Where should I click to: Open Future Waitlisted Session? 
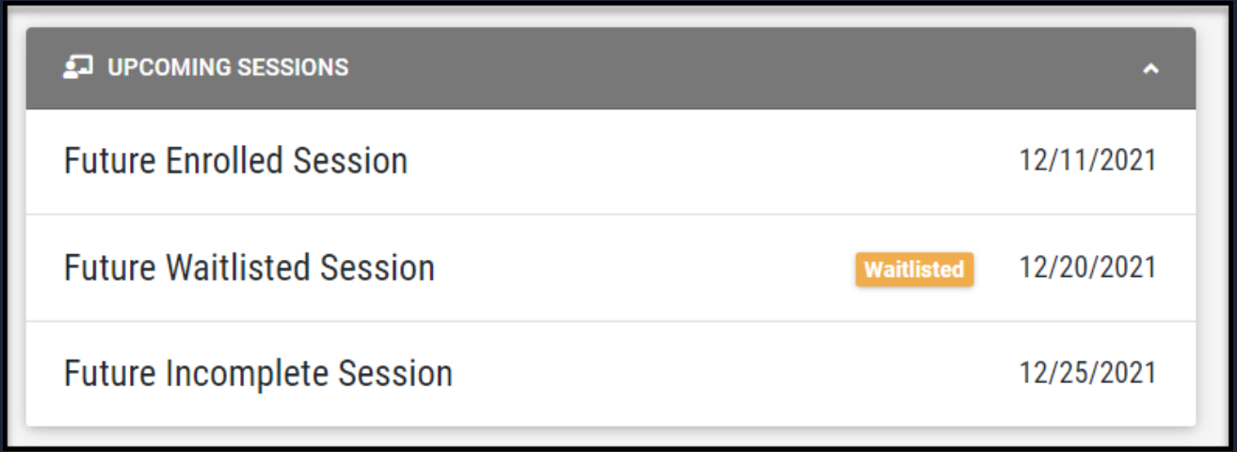click(x=249, y=268)
